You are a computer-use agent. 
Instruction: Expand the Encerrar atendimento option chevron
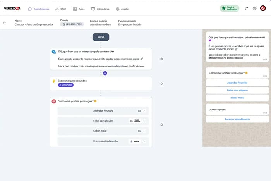(144, 141)
